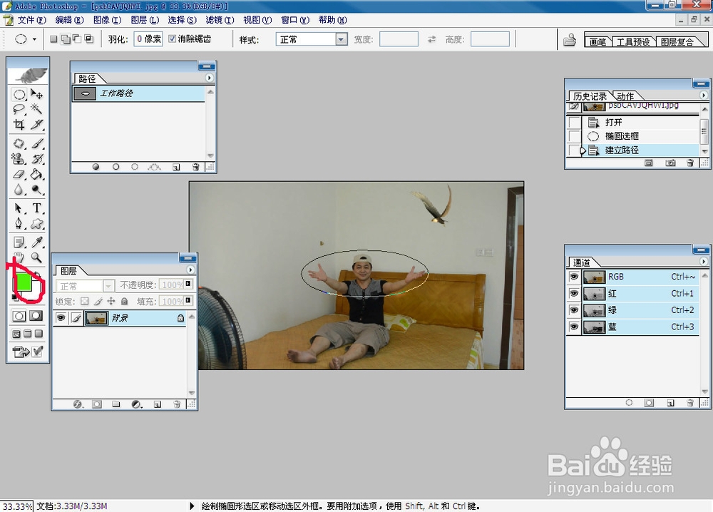The width and height of the screenshot is (713, 512).
Task: Select the Brush tool
Action: (x=37, y=143)
